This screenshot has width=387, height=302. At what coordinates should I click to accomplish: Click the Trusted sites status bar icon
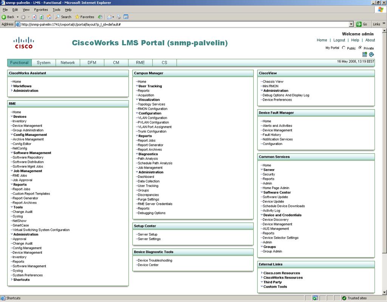344,298
